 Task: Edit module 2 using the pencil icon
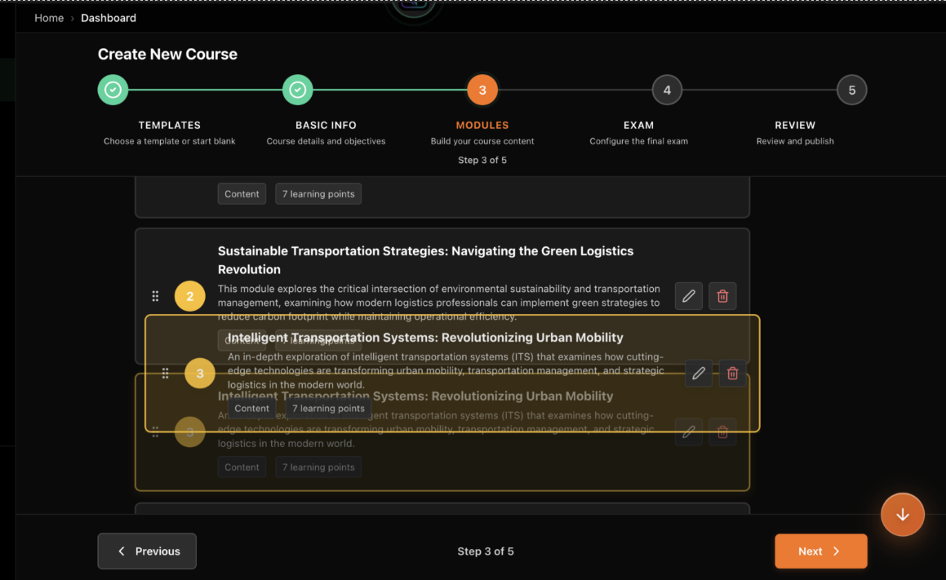tap(688, 295)
